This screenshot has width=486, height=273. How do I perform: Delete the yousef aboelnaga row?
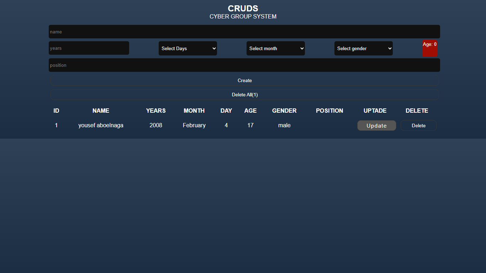pos(418,125)
